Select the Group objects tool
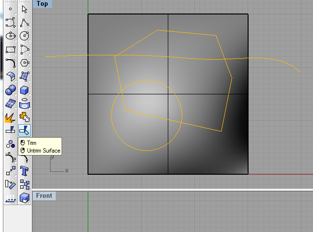The height and width of the screenshot is (232, 313). pyautogui.click(x=11, y=144)
